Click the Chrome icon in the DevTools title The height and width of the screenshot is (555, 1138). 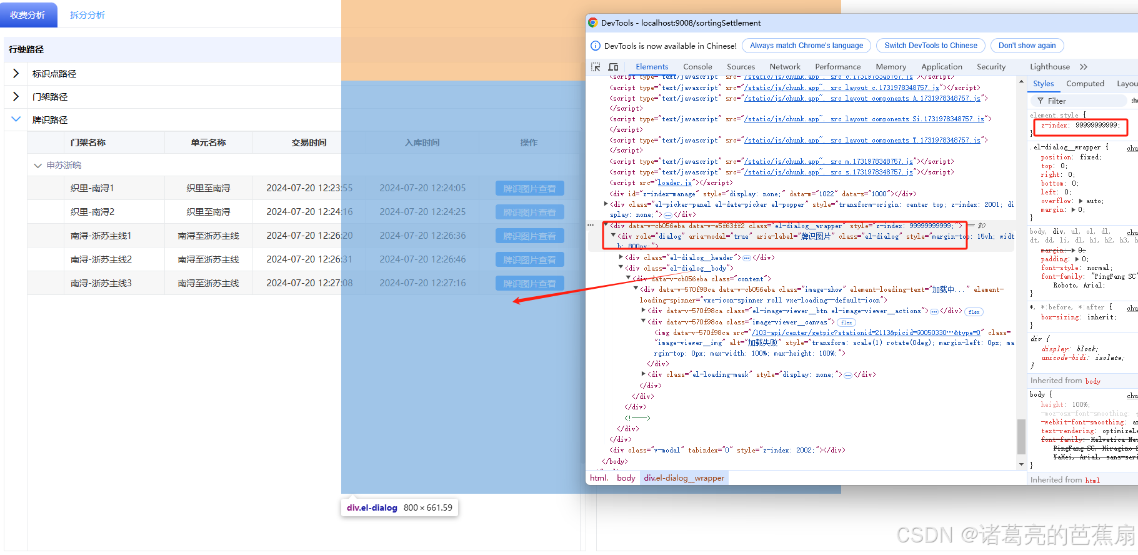click(x=593, y=22)
